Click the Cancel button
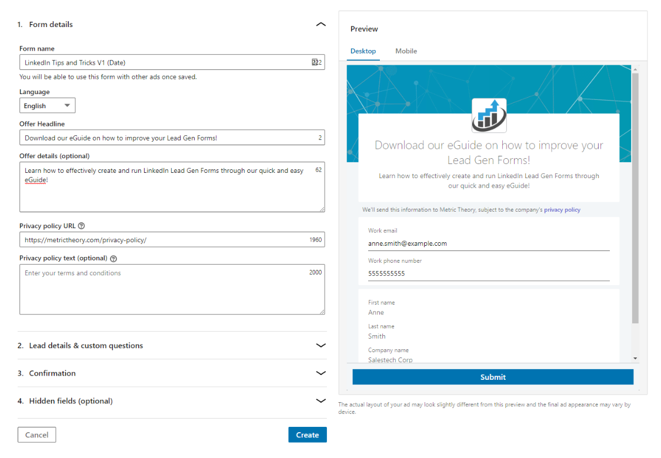661x458 pixels. pos(36,435)
